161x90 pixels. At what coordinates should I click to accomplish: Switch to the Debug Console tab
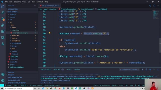tap(46, 69)
